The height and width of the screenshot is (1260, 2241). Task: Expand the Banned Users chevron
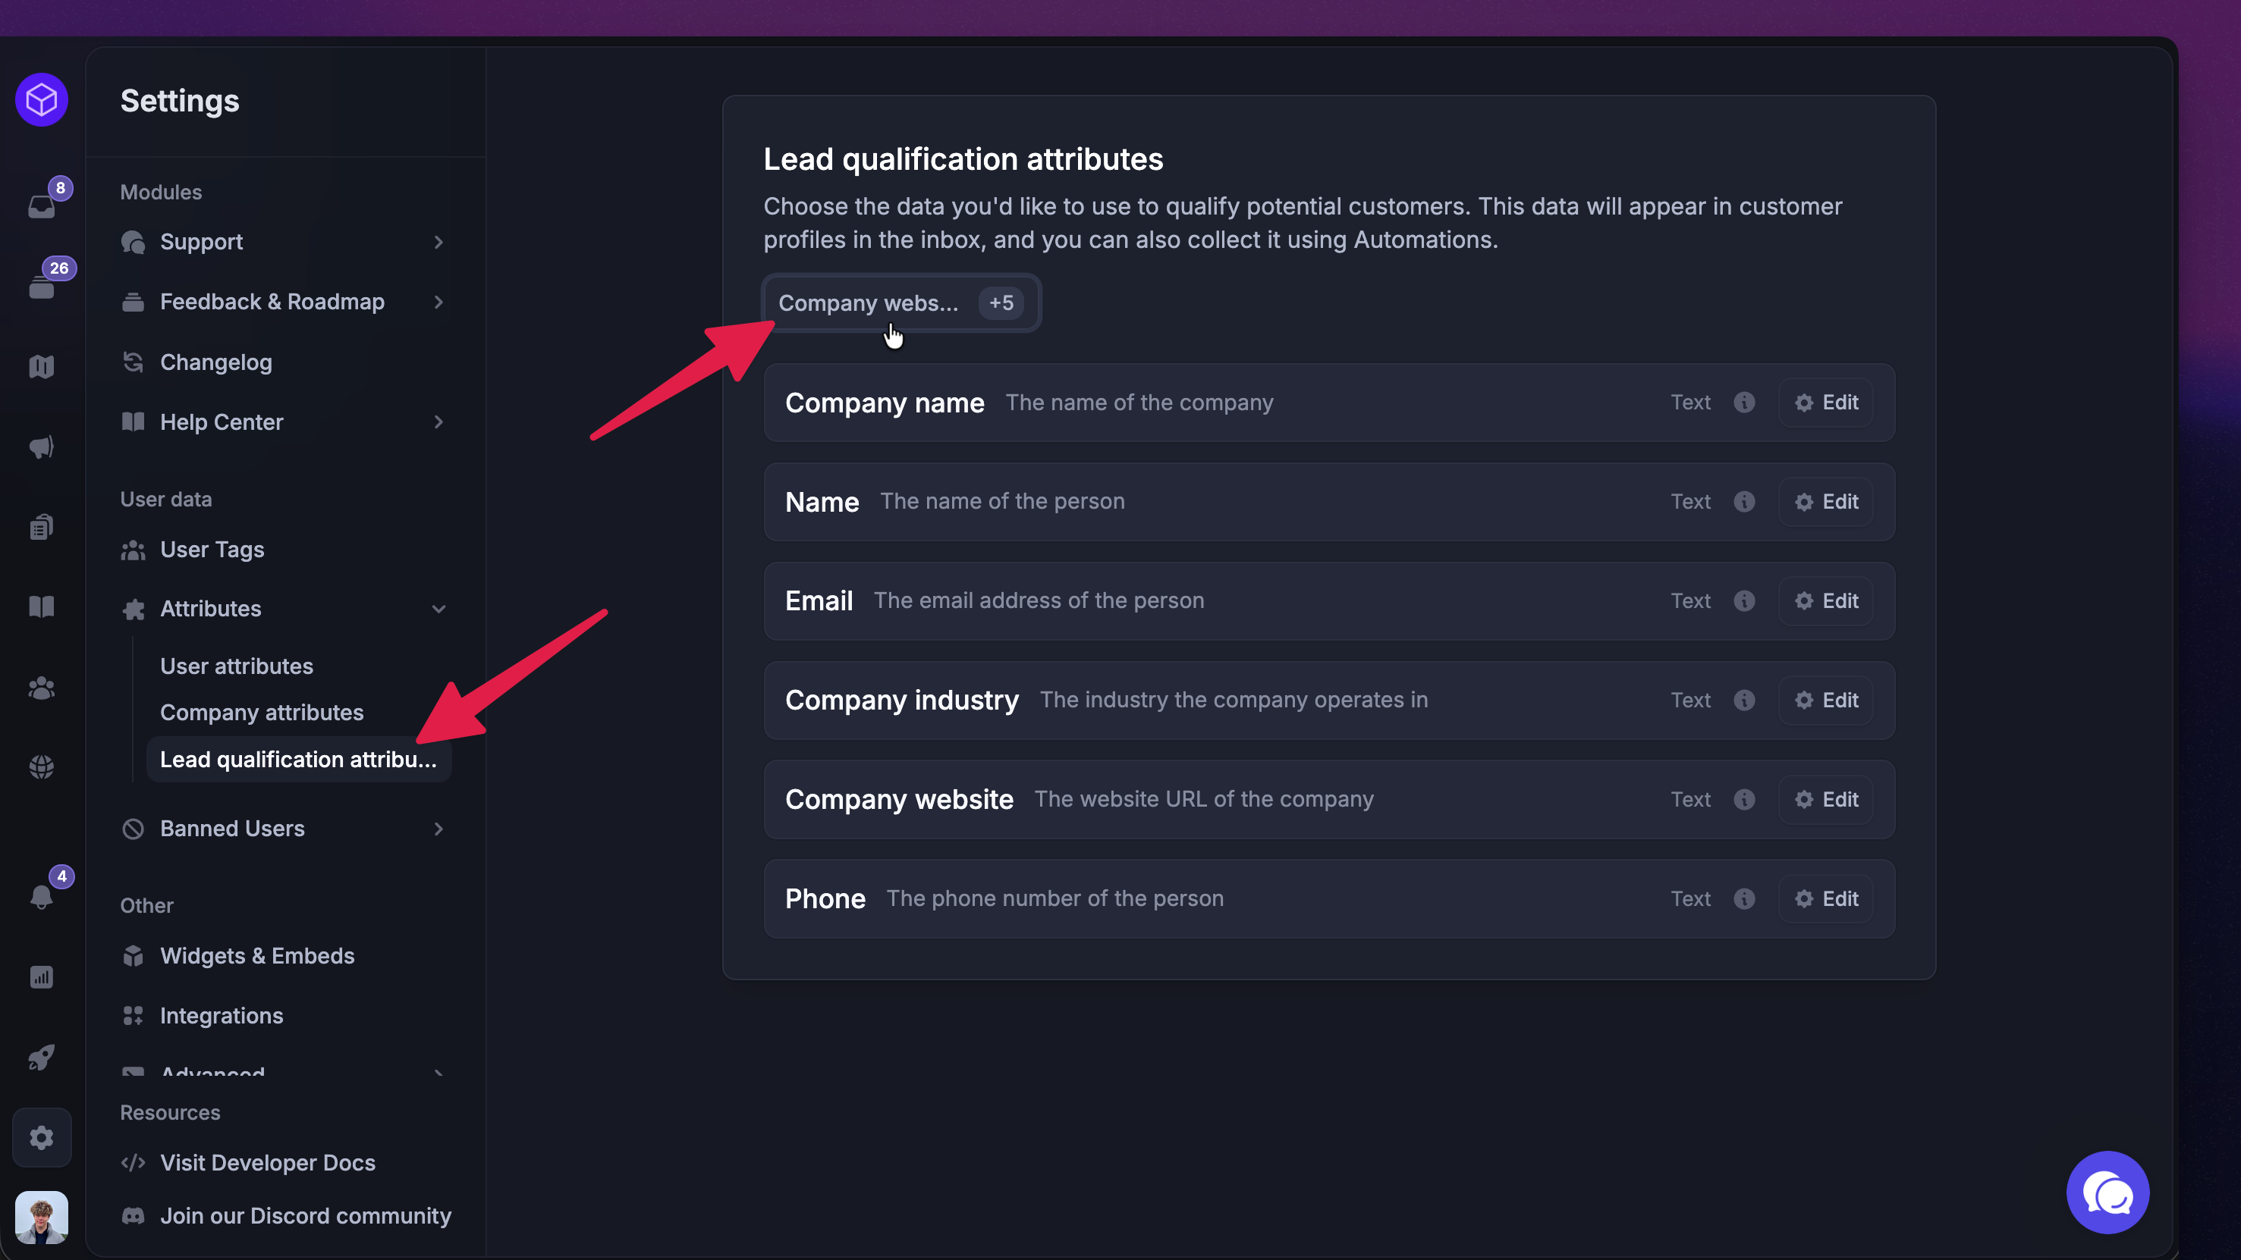pyautogui.click(x=438, y=829)
